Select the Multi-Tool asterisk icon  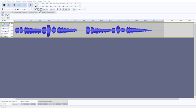pyautogui.click(x=8, y=18)
